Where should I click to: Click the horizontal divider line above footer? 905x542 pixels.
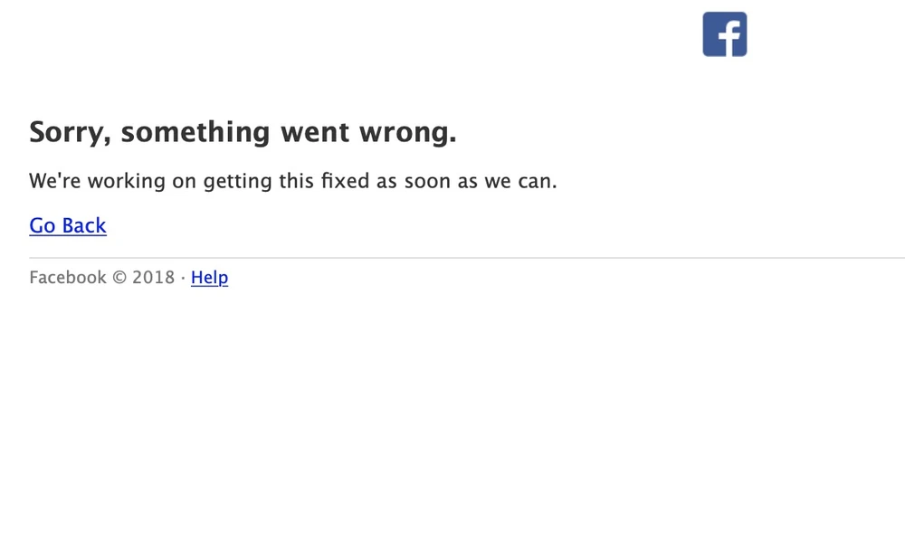pyautogui.click(x=452, y=258)
